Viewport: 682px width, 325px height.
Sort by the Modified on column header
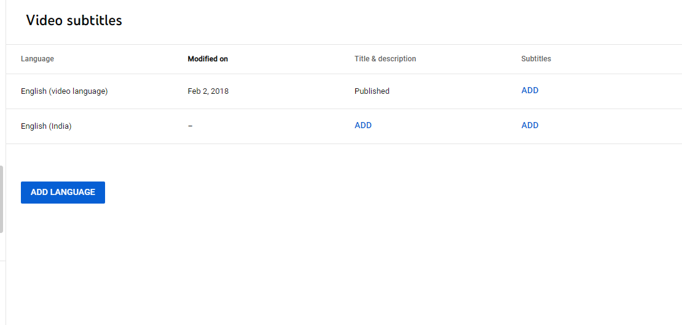click(208, 59)
